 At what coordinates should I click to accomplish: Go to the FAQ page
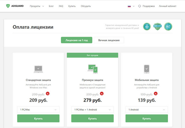(61, 6)
